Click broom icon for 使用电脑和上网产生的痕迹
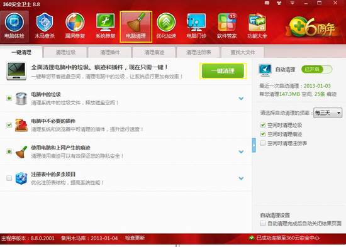This screenshot has height=247, width=346. tap(21, 151)
